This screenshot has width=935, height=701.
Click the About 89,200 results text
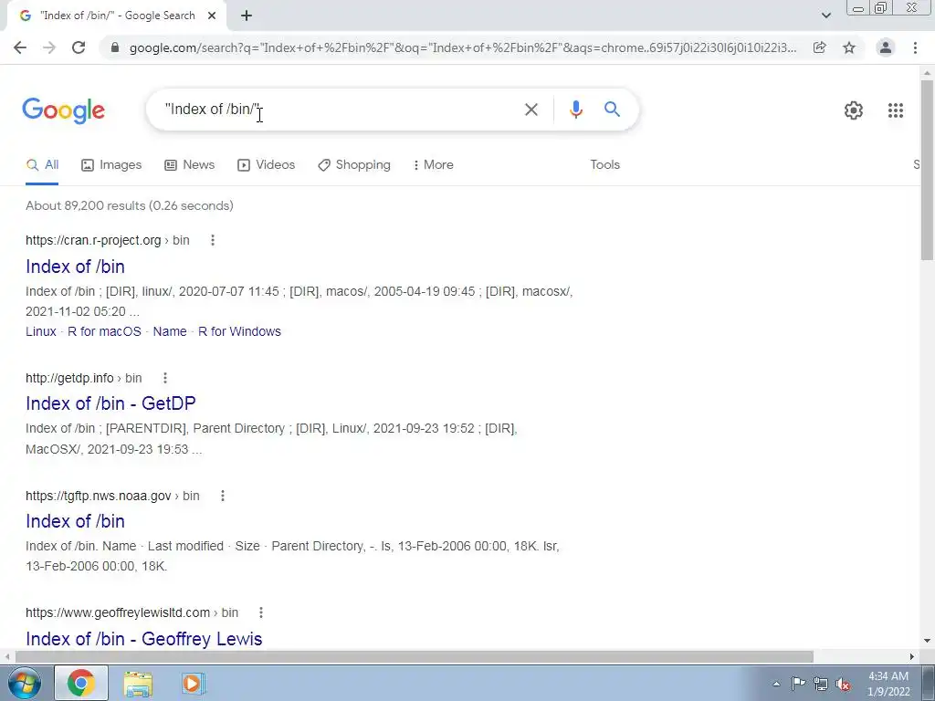[130, 205]
